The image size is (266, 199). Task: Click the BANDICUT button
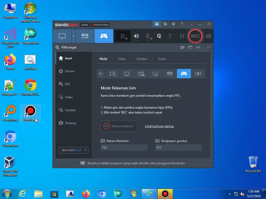coord(74,150)
